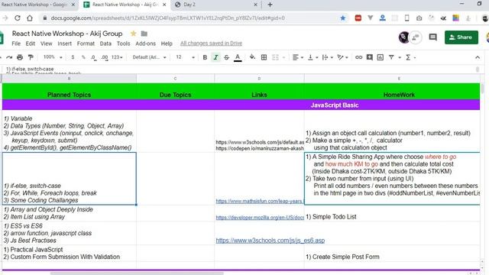Image resolution: width=489 pixels, height=275 pixels.
Task: Open merge cells dropdown arrow
Action: click(x=283, y=57)
